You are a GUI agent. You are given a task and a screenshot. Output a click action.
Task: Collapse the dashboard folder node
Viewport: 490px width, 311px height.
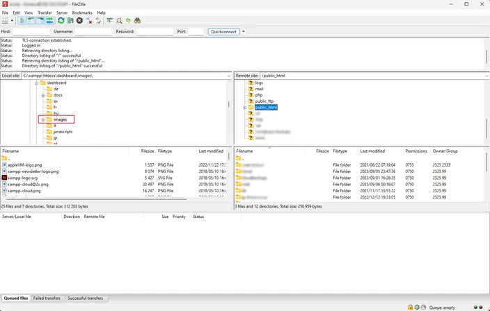[x=37, y=83]
